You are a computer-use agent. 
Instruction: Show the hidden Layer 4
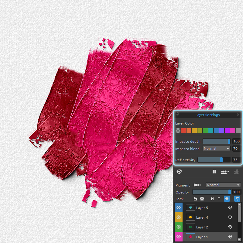tap(178, 217)
